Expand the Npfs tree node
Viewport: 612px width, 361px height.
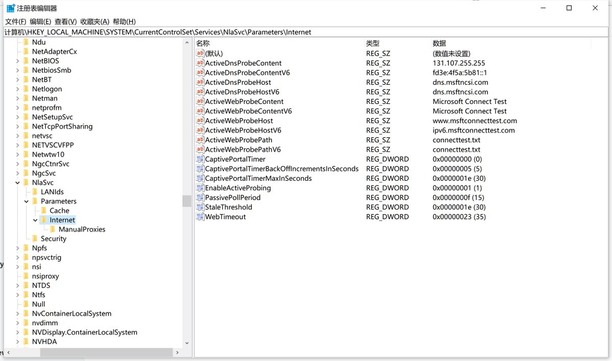pos(17,248)
